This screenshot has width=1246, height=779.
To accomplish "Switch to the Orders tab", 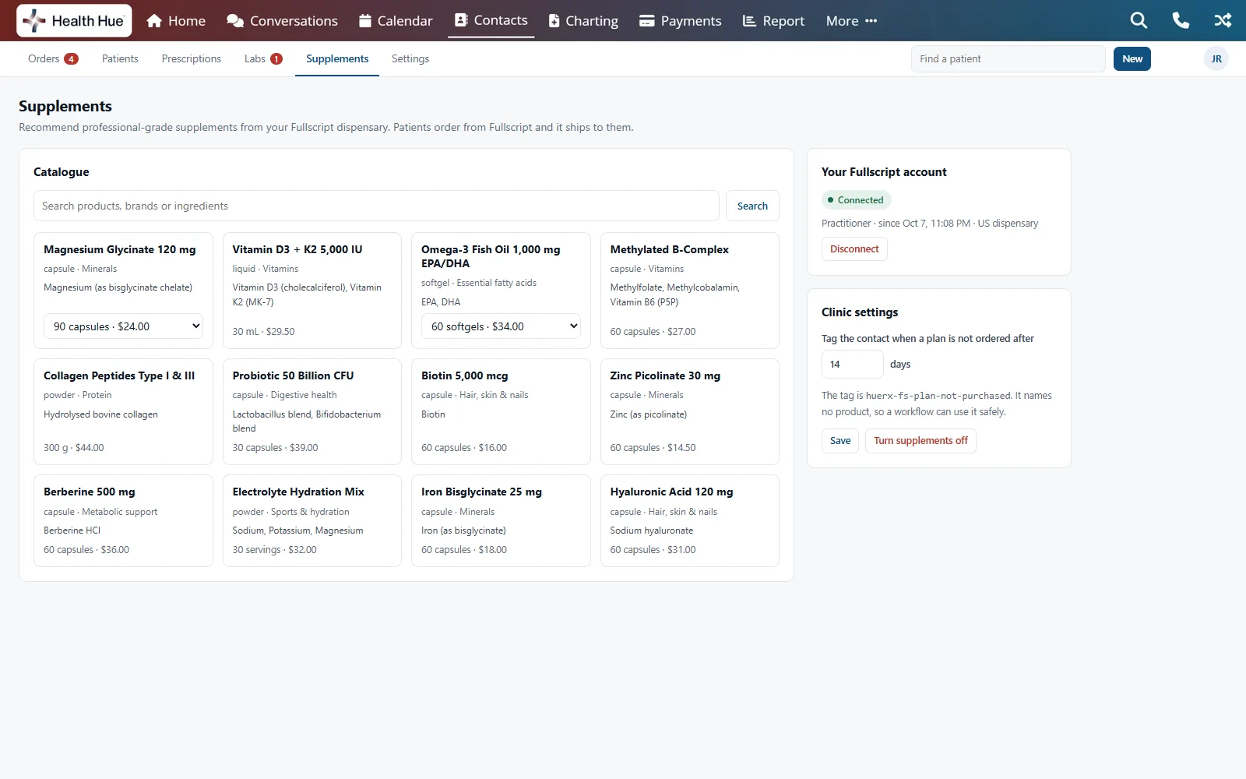I will pyautogui.click(x=53, y=58).
